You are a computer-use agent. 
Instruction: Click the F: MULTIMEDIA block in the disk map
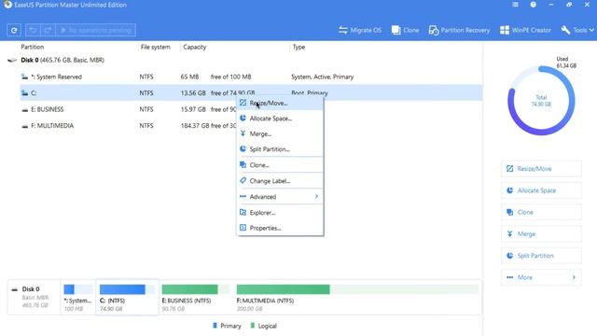coord(357,298)
